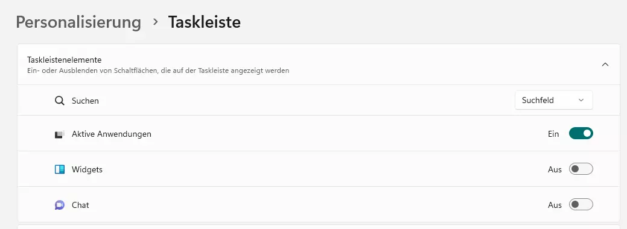Click the Aus text beside Widgets
Image resolution: width=627 pixels, height=229 pixels.
(x=555, y=169)
